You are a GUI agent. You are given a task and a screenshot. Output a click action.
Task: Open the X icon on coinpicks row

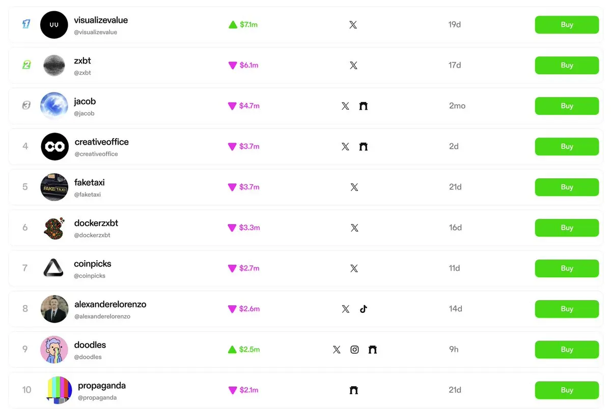(x=354, y=268)
